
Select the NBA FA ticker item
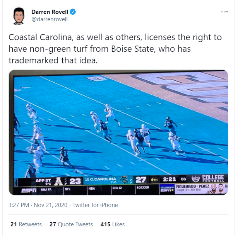coord(46,189)
